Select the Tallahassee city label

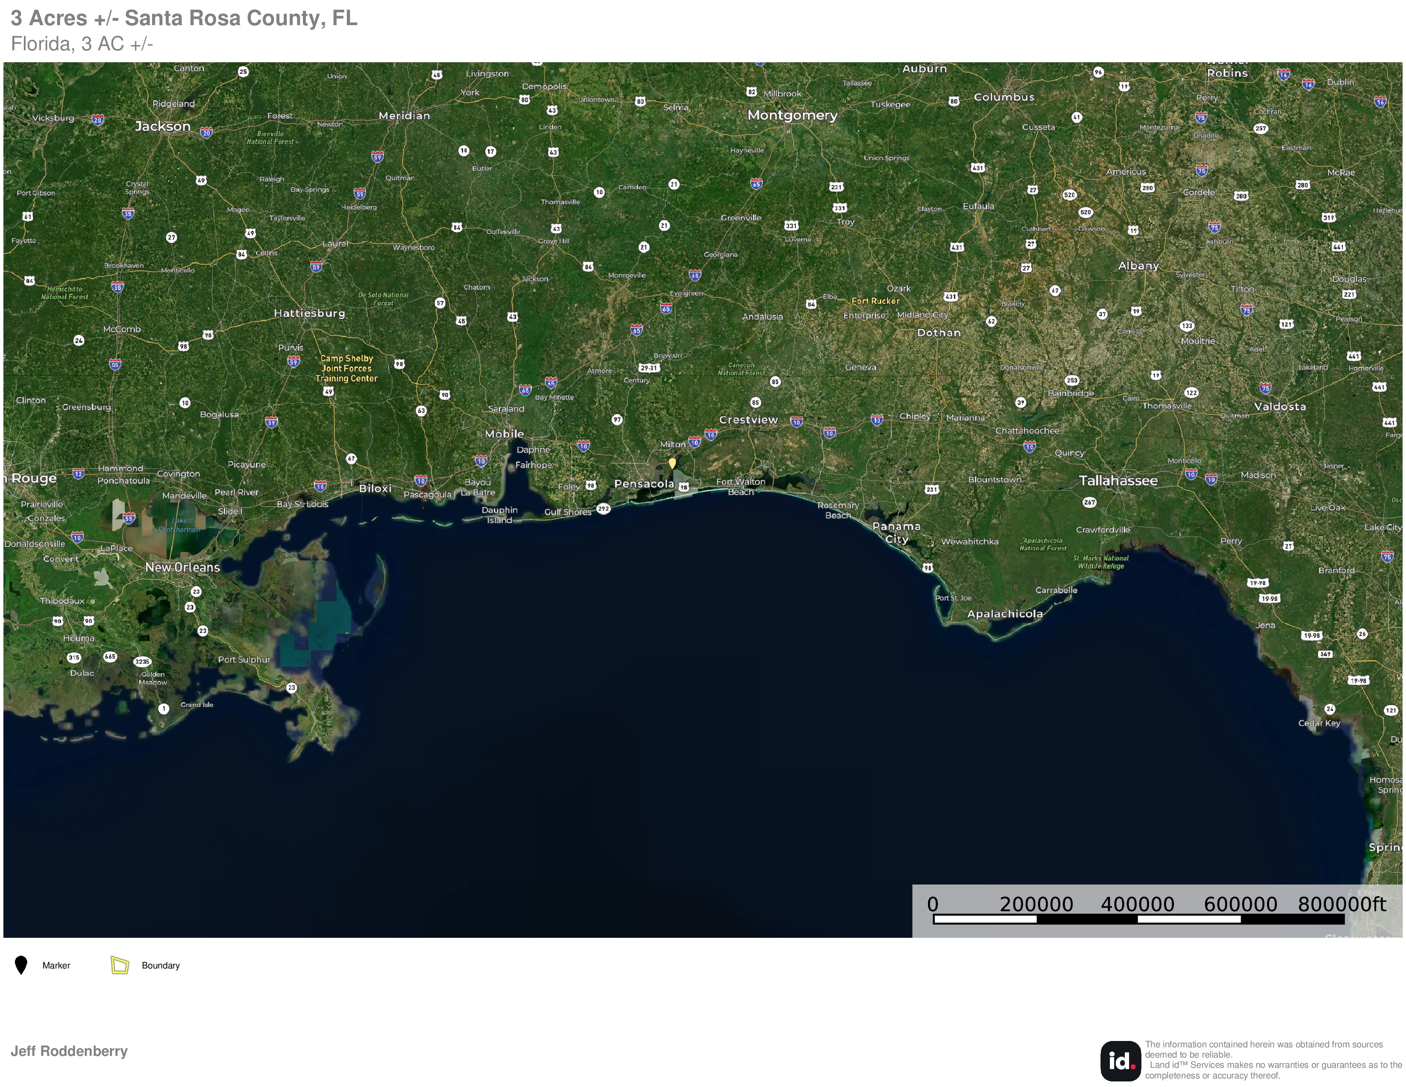coord(1118,480)
